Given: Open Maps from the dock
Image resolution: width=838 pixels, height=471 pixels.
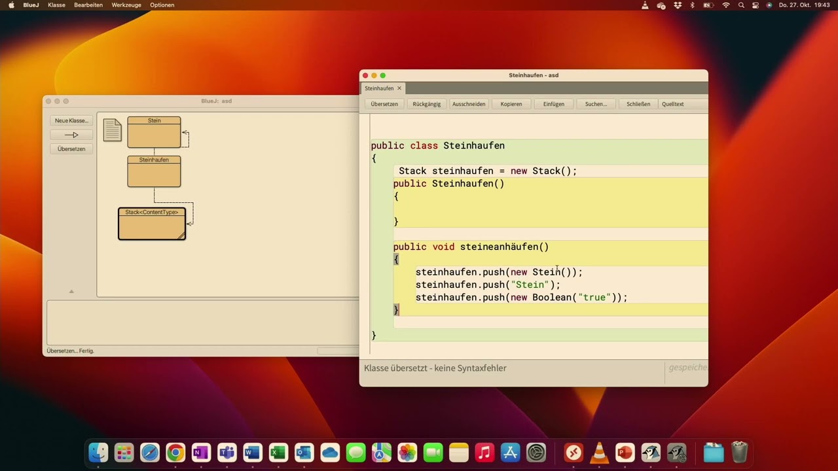Looking at the screenshot, I should [382, 452].
